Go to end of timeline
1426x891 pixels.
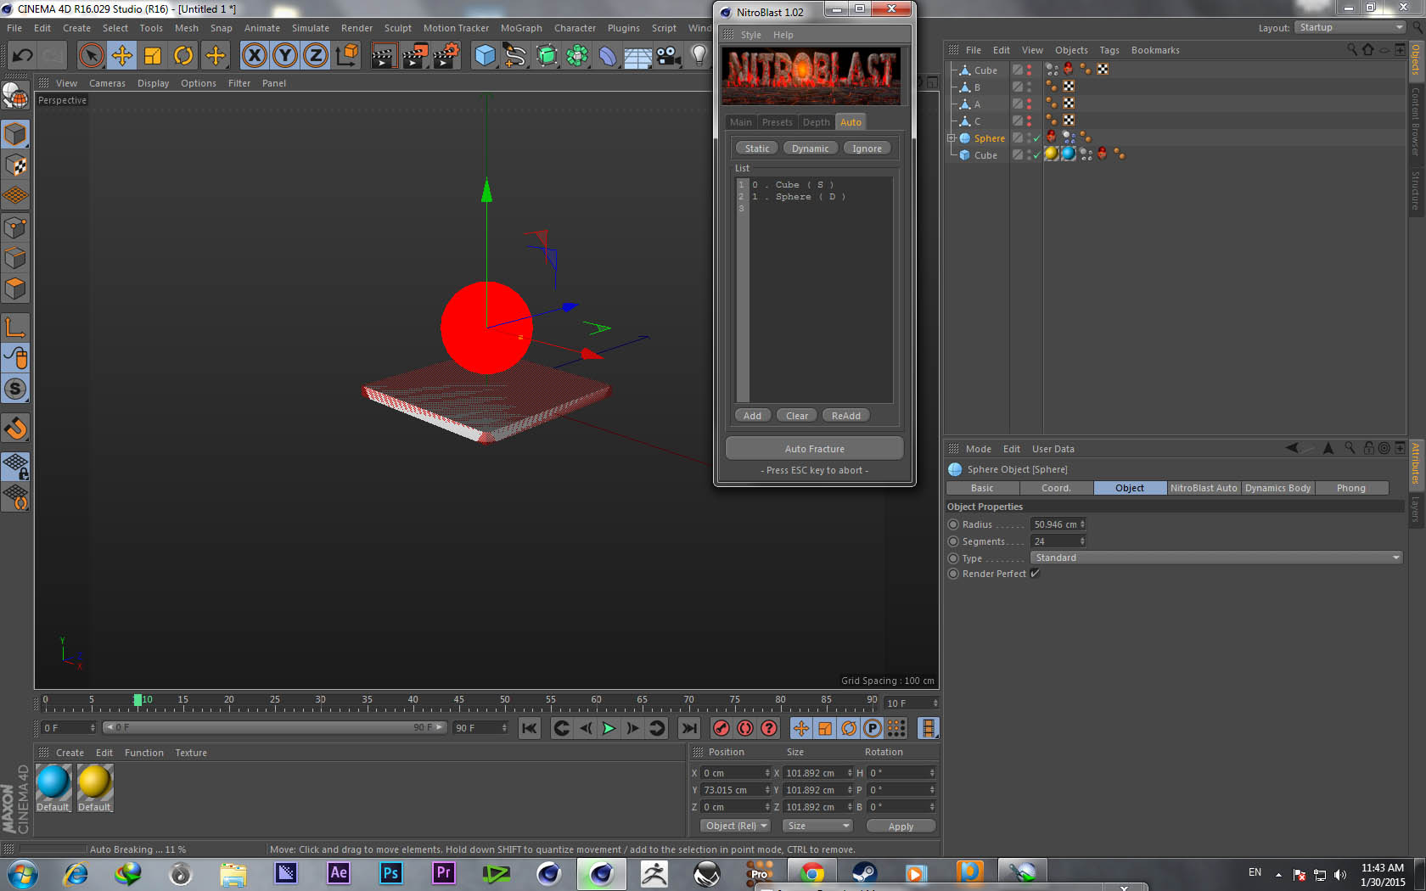[689, 728]
